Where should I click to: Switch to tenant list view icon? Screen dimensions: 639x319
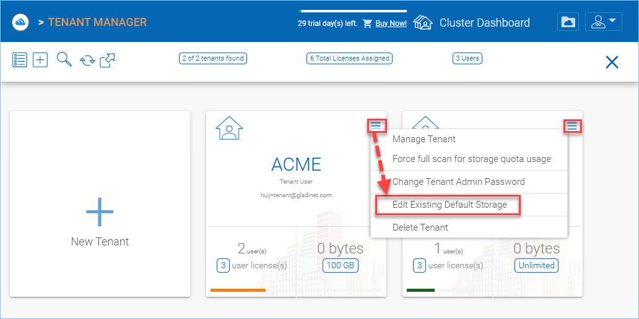pos(20,60)
